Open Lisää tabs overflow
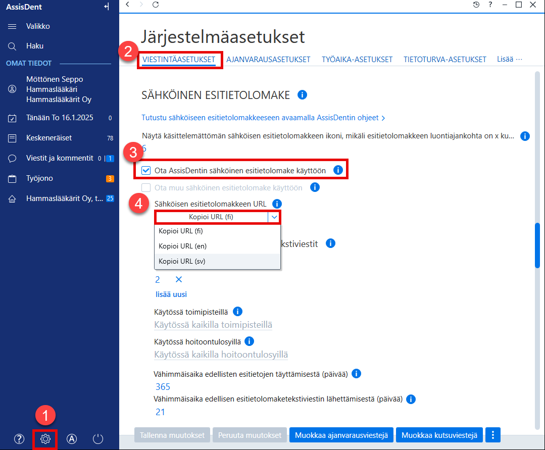 click(x=509, y=59)
